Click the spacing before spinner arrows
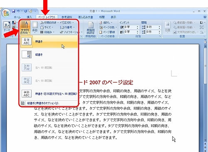The image size is (208, 152). [159, 27]
